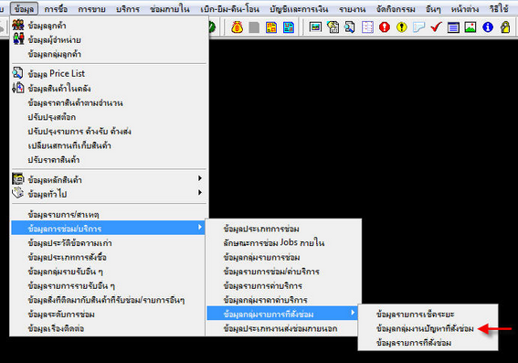
Task: Select ข้อมูลราคาสินค้าตามจำนวน entry
Action: [109, 102]
